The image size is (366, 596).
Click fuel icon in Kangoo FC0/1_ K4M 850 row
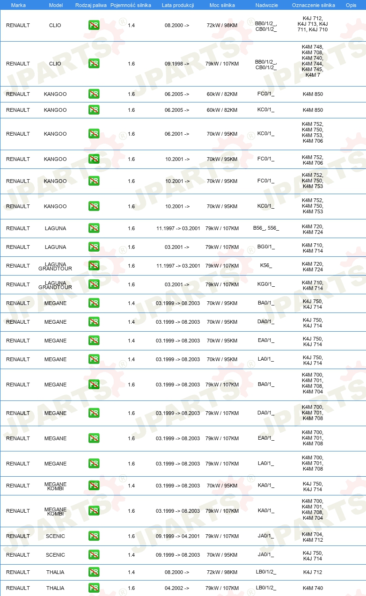pos(94,94)
